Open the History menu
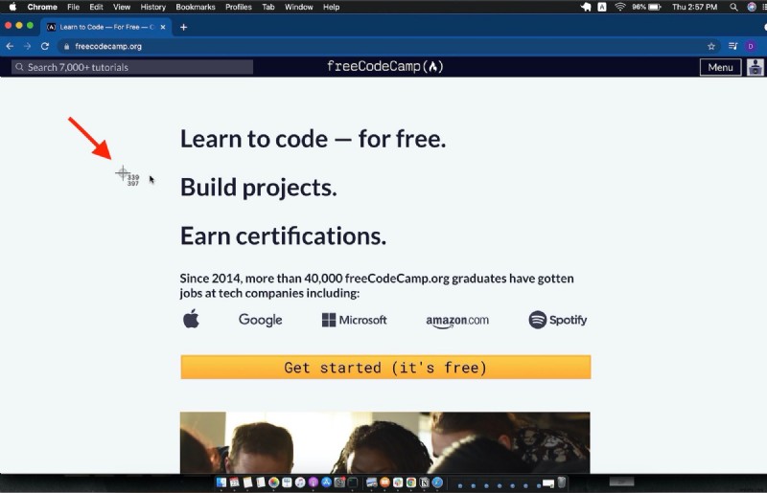Screen dimensions: 767x493 pyautogui.click(x=153, y=7)
